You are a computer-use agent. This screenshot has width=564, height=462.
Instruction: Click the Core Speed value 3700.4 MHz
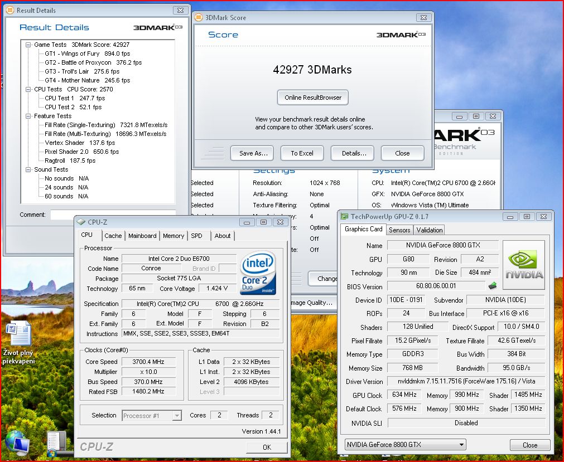[148, 362]
